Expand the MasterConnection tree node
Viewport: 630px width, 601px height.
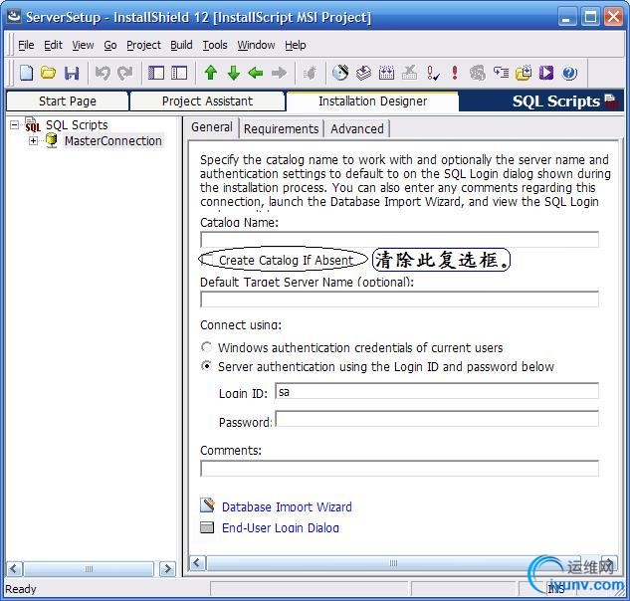tap(34, 141)
